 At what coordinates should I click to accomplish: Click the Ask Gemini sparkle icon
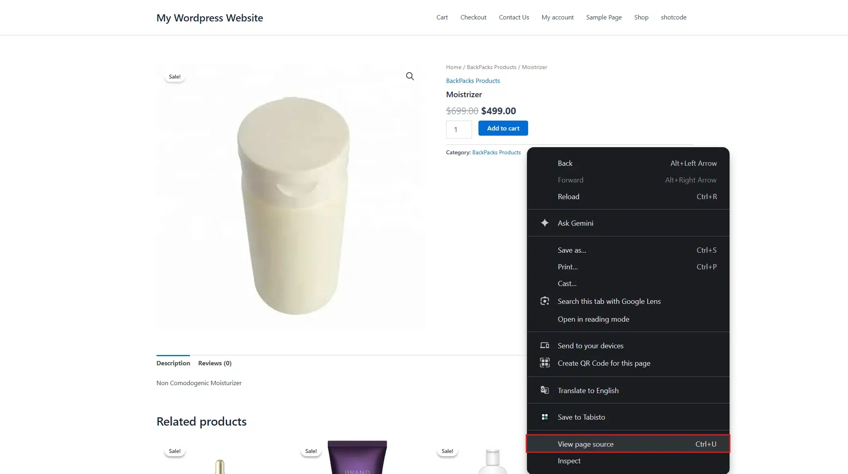click(544, 223)
